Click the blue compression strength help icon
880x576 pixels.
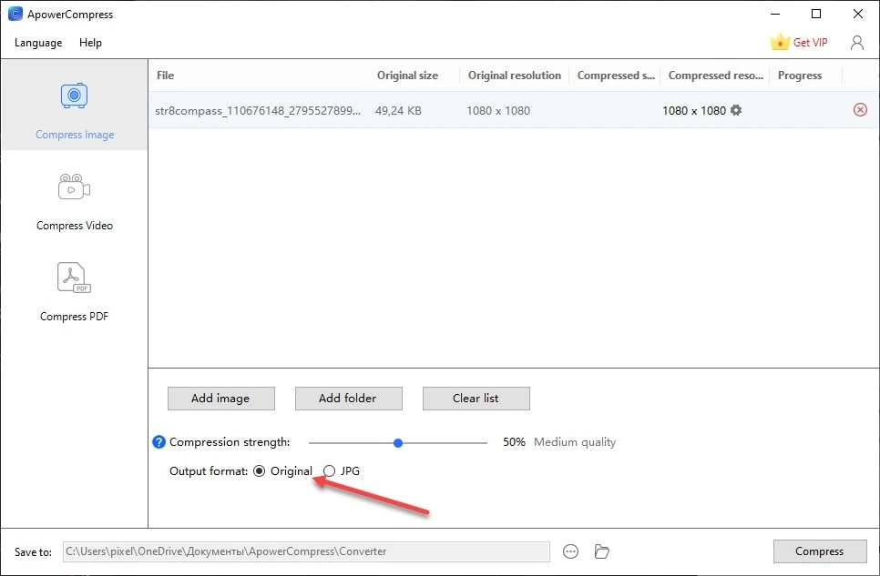(x=159, y=442)
